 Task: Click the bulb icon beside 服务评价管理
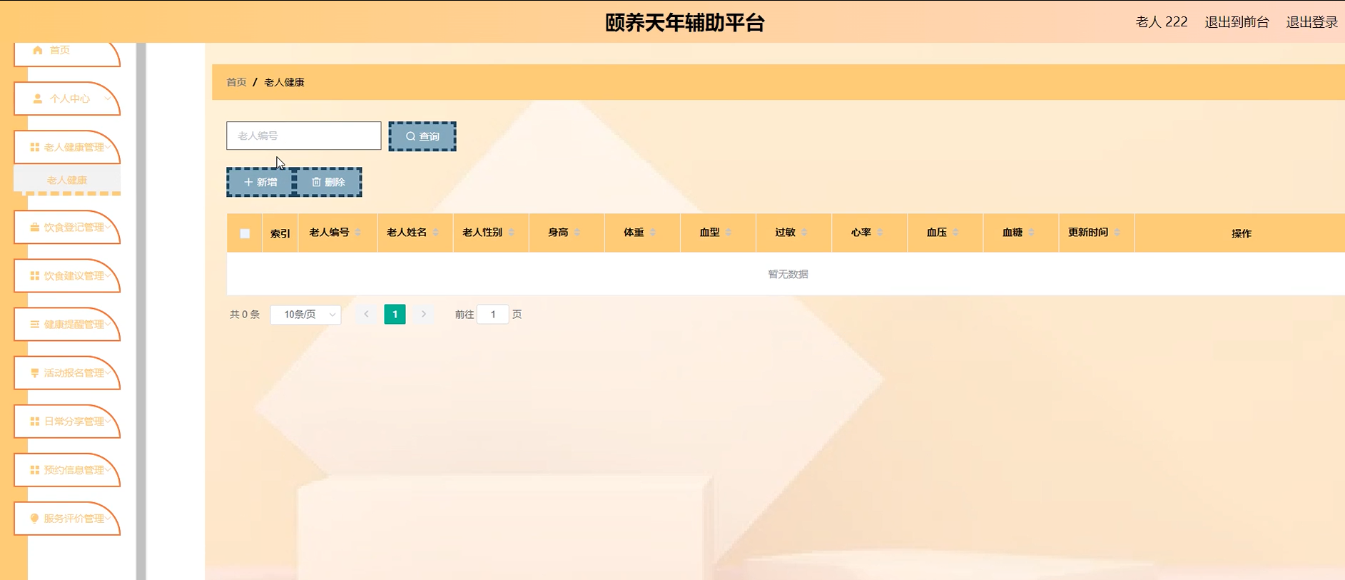(x=34, y=518)
